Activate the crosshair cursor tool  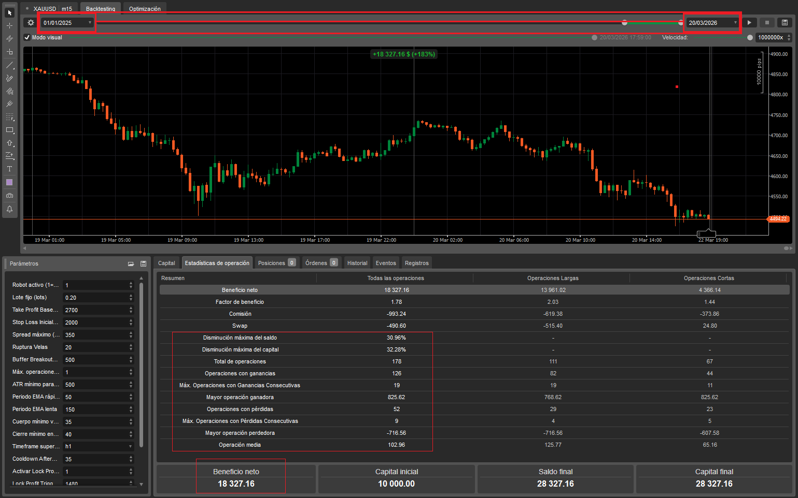9,25
